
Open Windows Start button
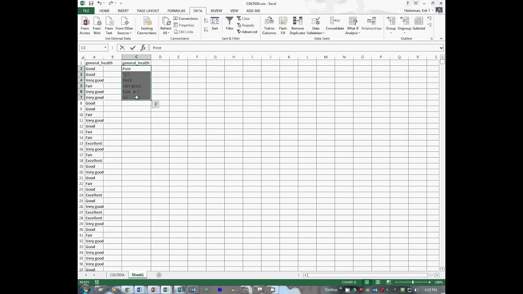click(x=85, y=290)
